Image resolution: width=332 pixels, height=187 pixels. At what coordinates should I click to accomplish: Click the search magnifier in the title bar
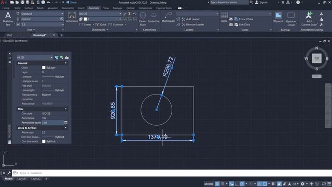pos(251,2)
